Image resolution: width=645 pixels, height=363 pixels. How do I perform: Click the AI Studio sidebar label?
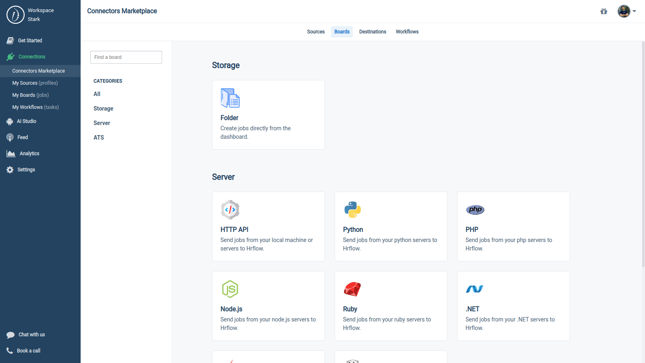click(27, 121)
